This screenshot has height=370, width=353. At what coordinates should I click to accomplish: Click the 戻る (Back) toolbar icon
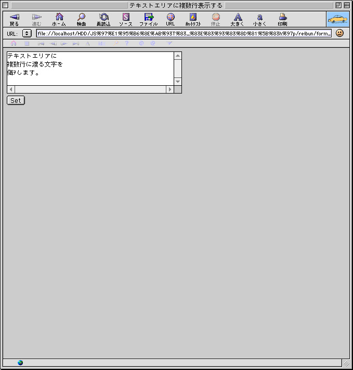pyautogui.click(x=15, y=20)
